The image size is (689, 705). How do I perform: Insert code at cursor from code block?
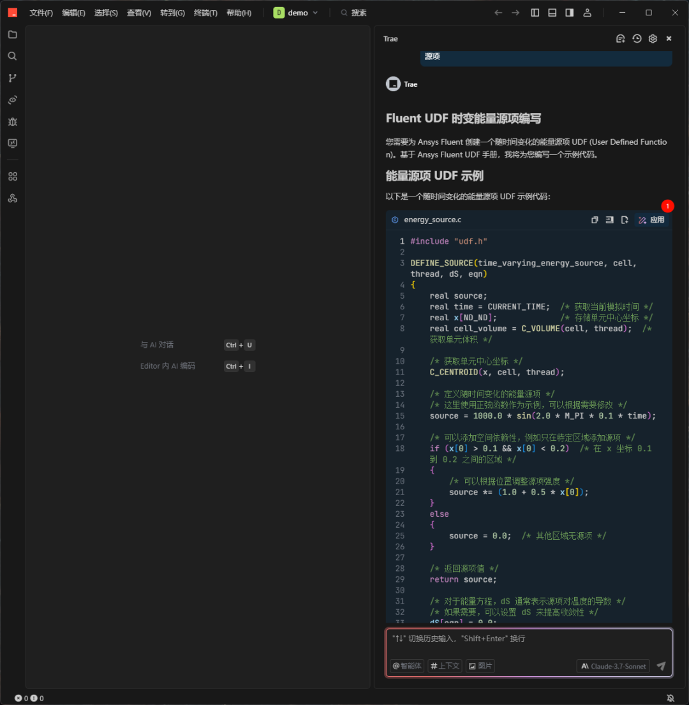(609, 220)
